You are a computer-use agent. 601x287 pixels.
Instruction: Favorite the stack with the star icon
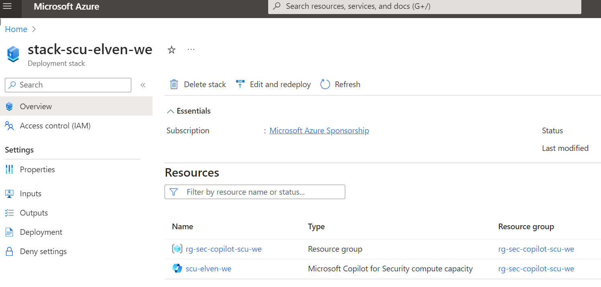coord(171,50)
